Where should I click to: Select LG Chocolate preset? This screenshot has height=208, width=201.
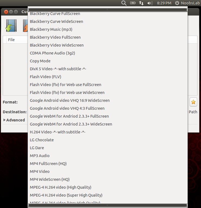108,140
